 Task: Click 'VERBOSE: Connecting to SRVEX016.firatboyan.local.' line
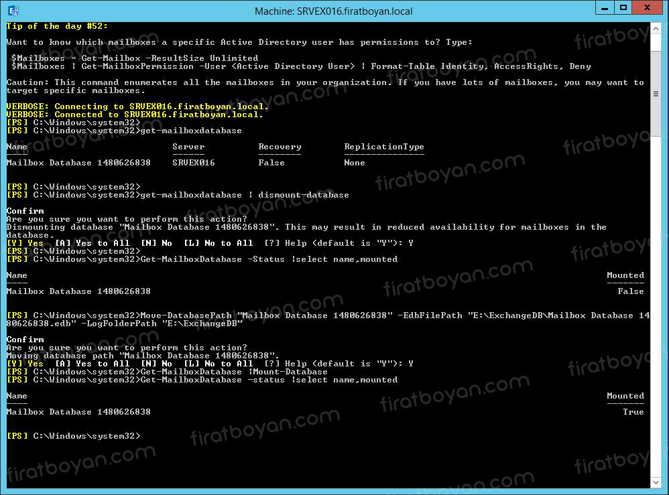point(137,107)
